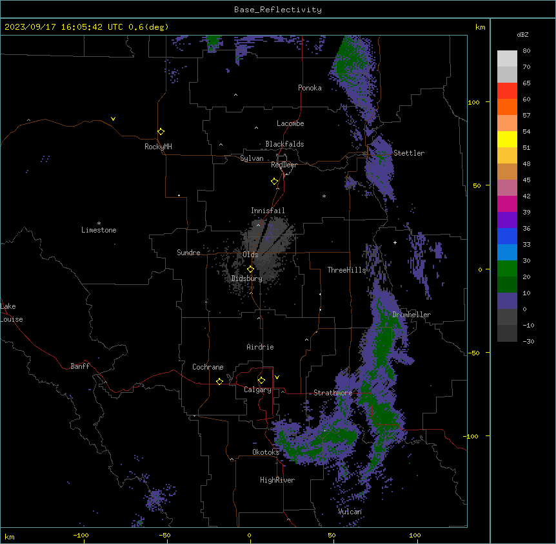This screenshot has height=544, width=556.
Task: Click the -30 value on dBZ legend
Action: pyautogui.click(x=528, y=341)
